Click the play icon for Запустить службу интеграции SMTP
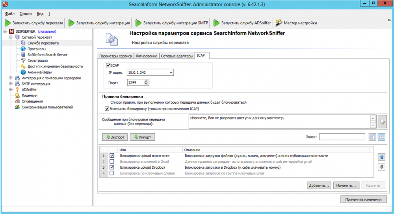This screenshot has height=214, width=394. click(x=138, y=23)
